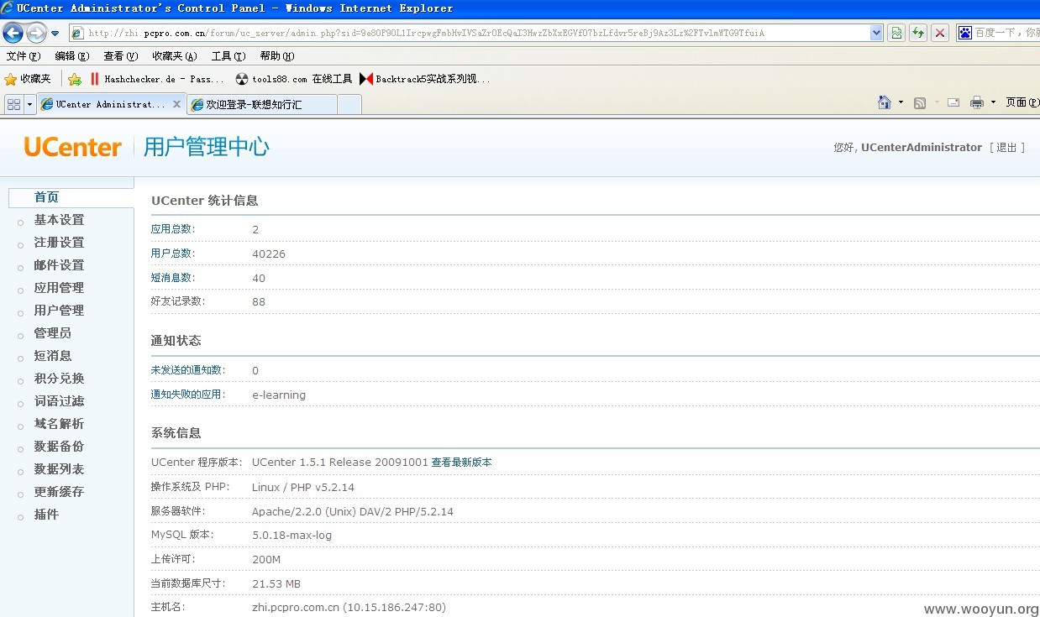The width and height of the screenshot is (1040, 617).
Task: Click the 未发送的通知数 link
Action: [x=188, y=370]
